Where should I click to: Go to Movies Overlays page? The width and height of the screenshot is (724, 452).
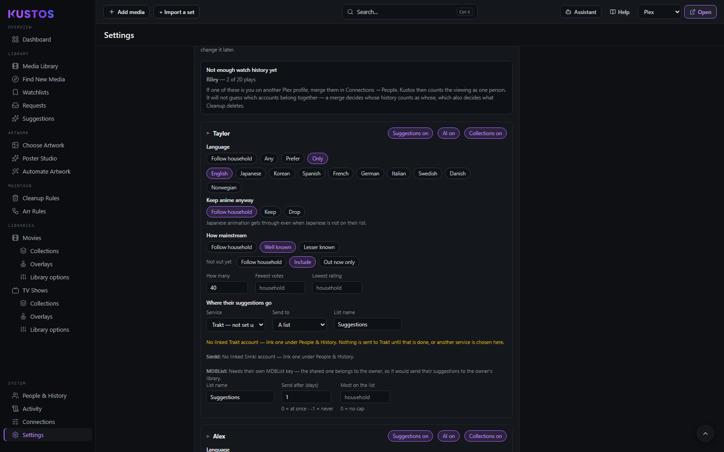(x=41, y=264)
